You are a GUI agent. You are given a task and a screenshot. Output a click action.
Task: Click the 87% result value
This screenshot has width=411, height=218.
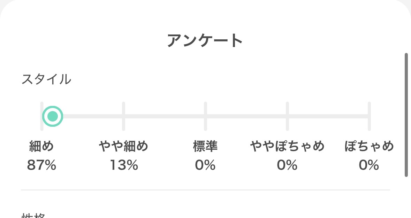(41, 165)
